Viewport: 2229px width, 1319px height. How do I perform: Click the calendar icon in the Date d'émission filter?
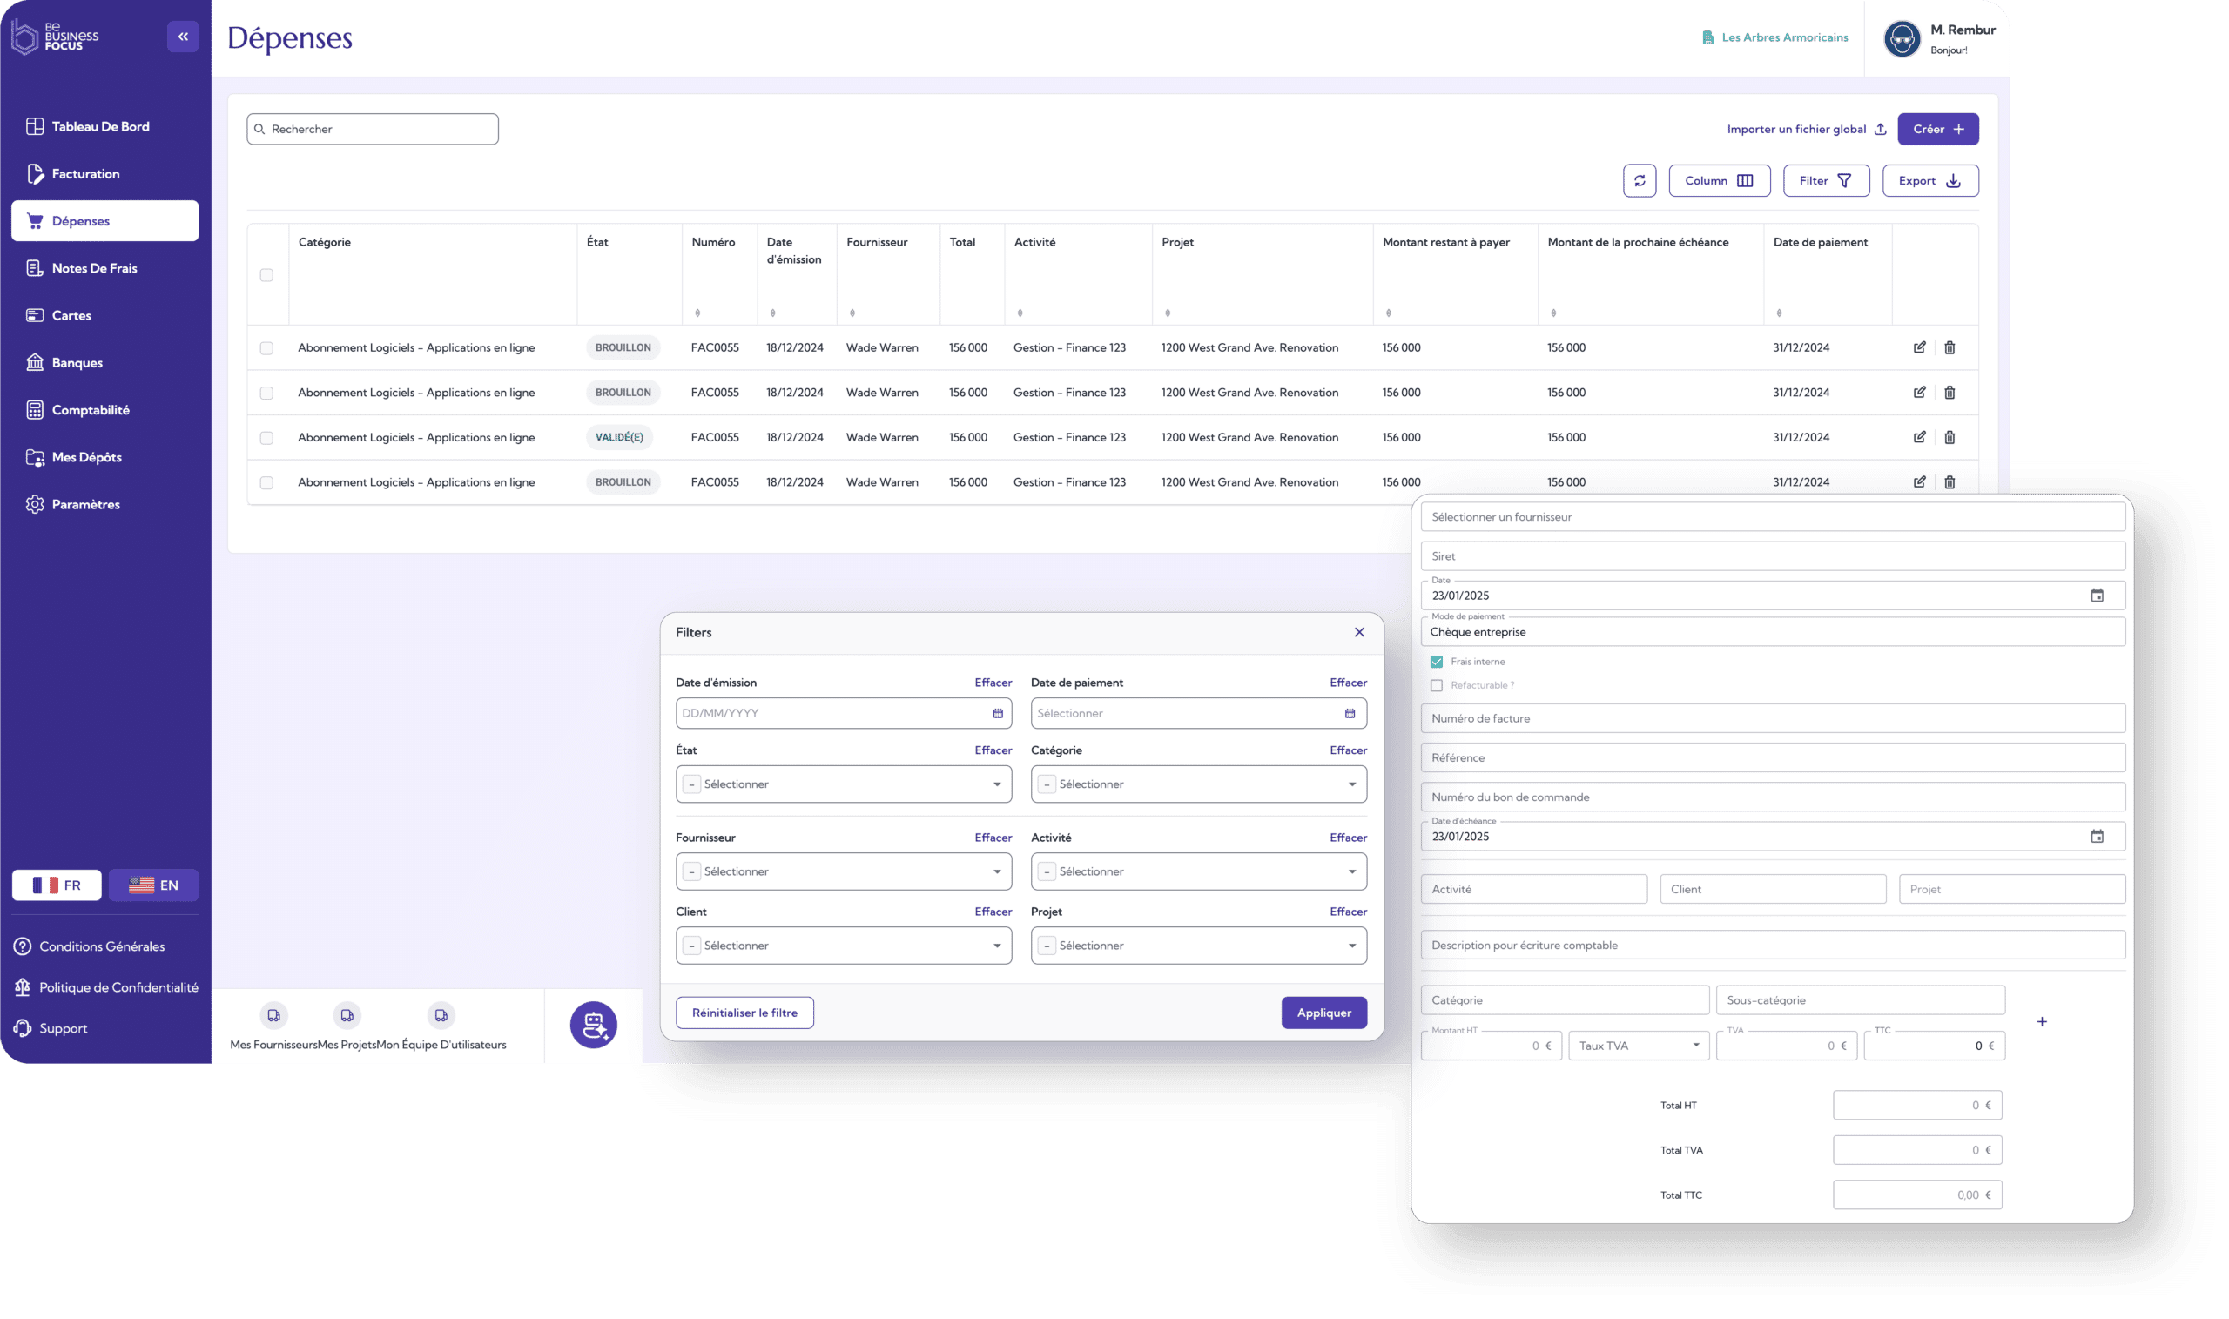click(997, 714)
